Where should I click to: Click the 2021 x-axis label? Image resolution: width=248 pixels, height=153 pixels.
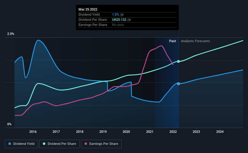pos(150,132)
